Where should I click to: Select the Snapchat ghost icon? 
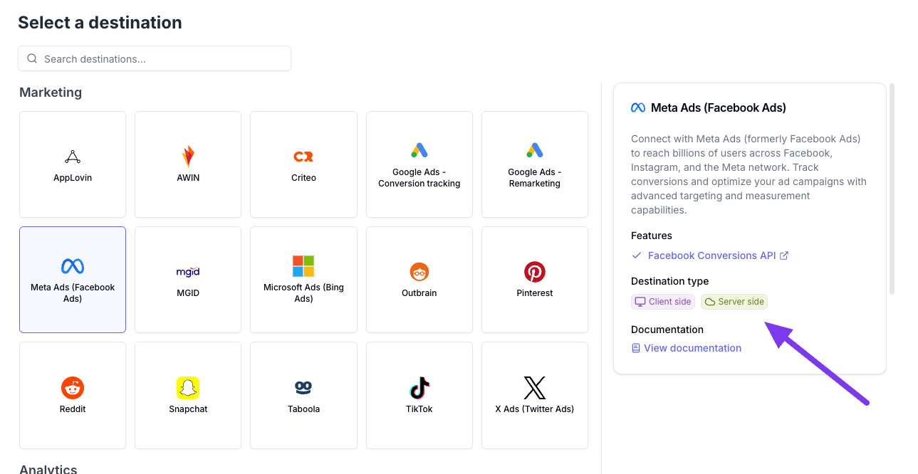point(188,388)
